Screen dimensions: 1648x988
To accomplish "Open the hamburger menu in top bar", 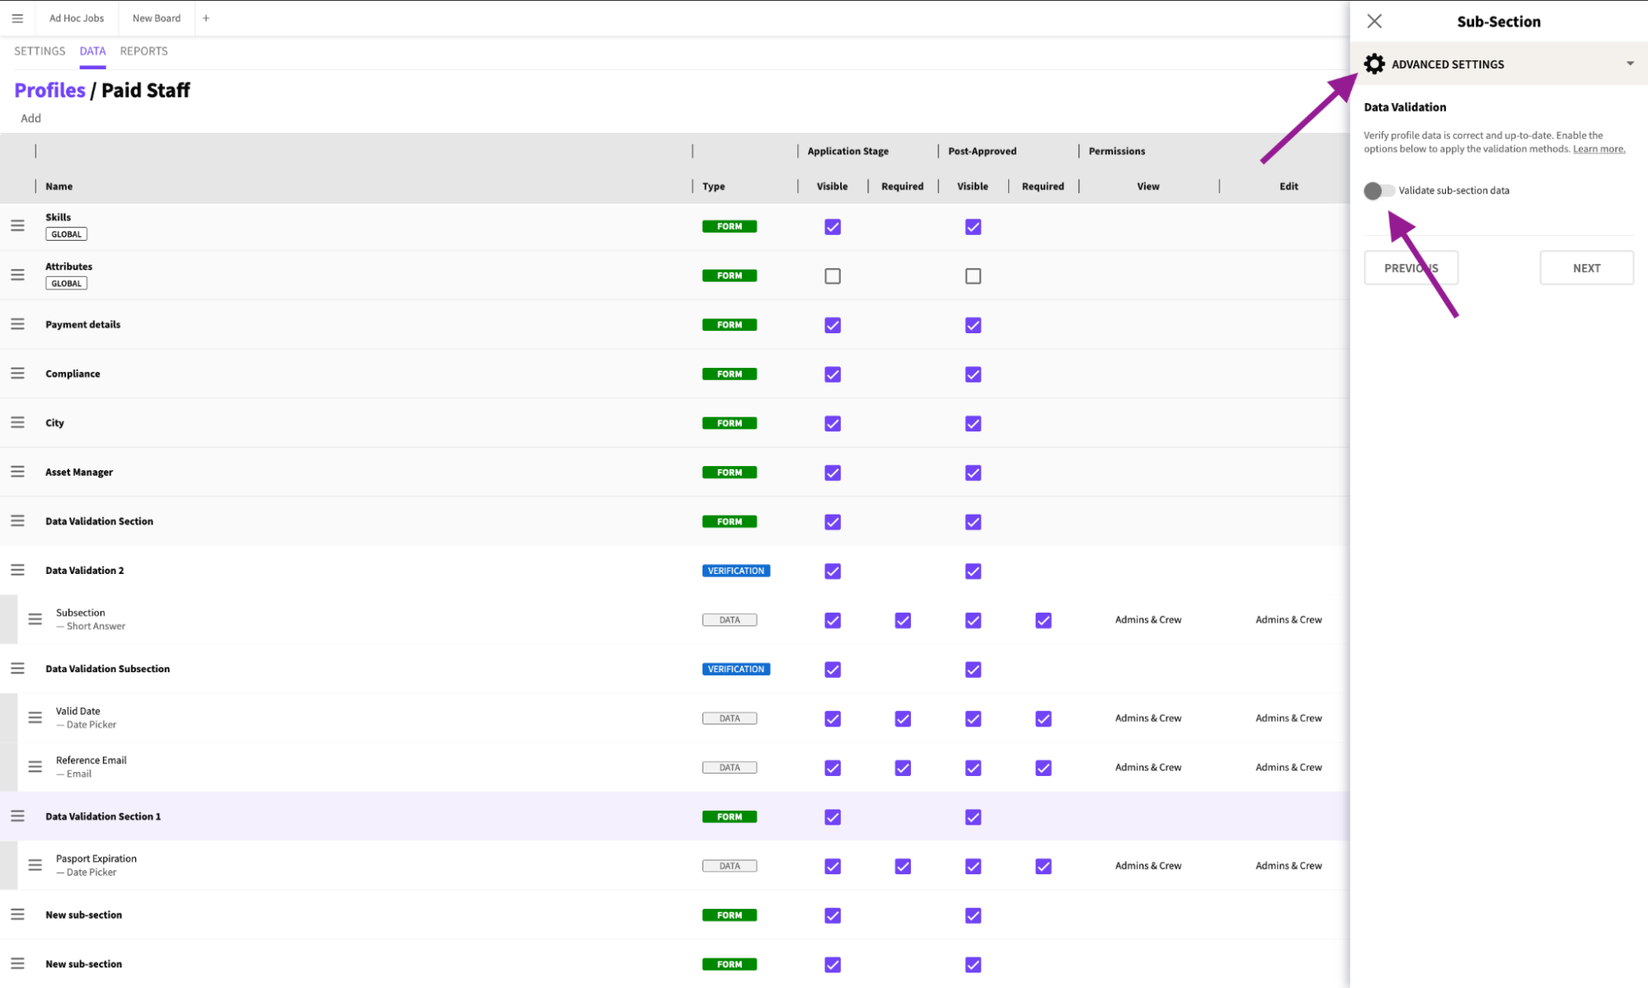I will pos(17,18).
